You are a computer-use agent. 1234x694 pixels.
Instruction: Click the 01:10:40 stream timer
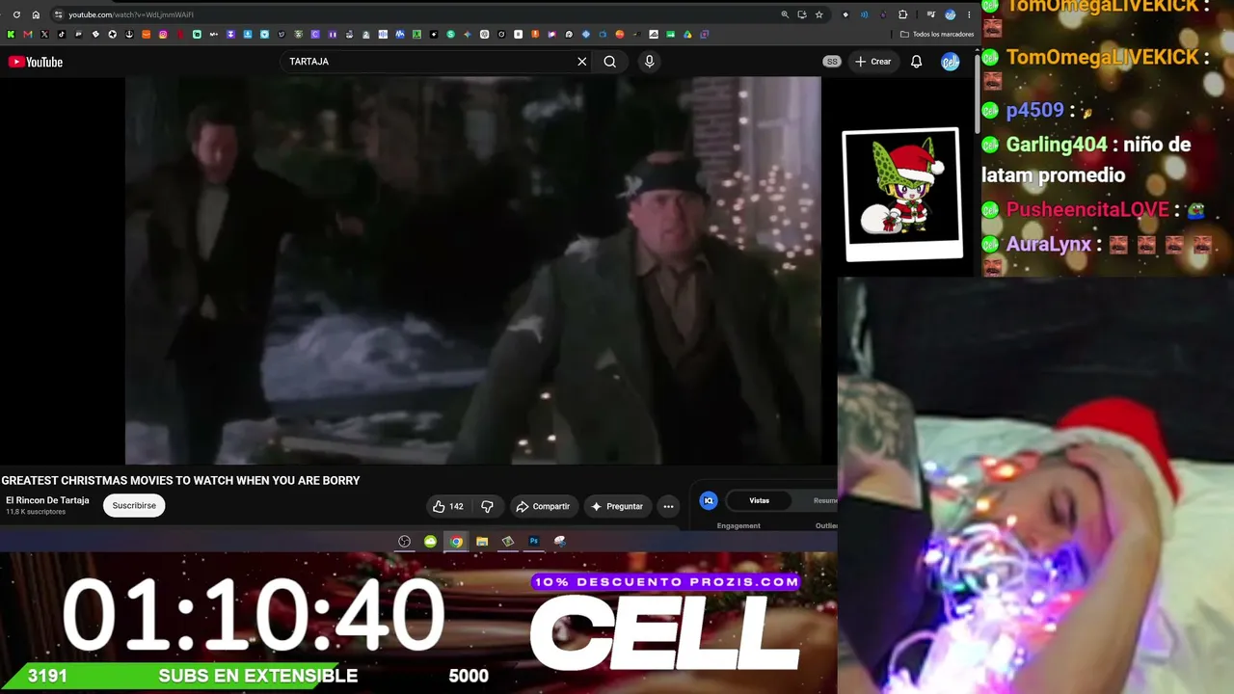(254, 614)
